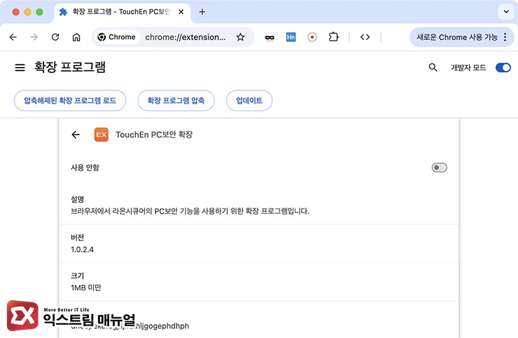The image size is (518, 338).
Task: Click 확장 프로그램 압축 button
Action: 176,100
